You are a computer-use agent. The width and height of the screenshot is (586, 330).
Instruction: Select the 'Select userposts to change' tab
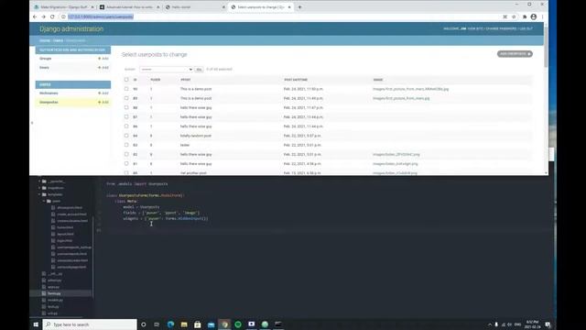pos(261,7)
